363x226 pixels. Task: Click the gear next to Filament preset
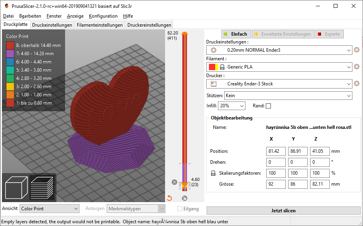coord(357,67)
